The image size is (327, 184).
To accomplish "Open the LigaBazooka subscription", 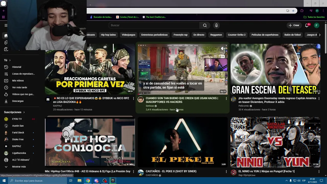I will [x=19, y=153].
